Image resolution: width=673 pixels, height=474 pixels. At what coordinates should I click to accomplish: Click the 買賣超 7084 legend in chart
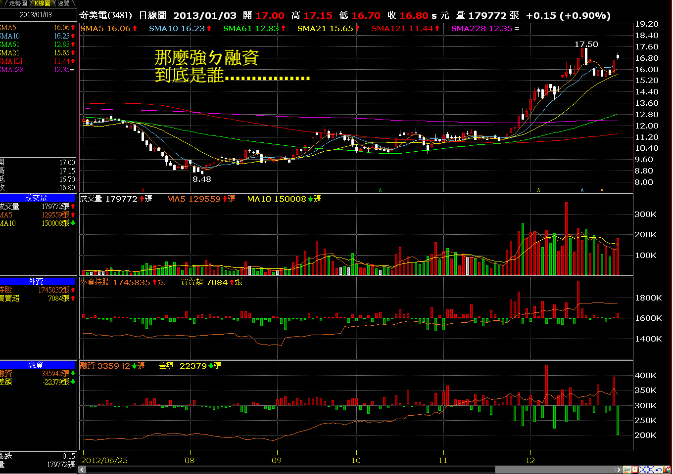click(x=211, y=282)
